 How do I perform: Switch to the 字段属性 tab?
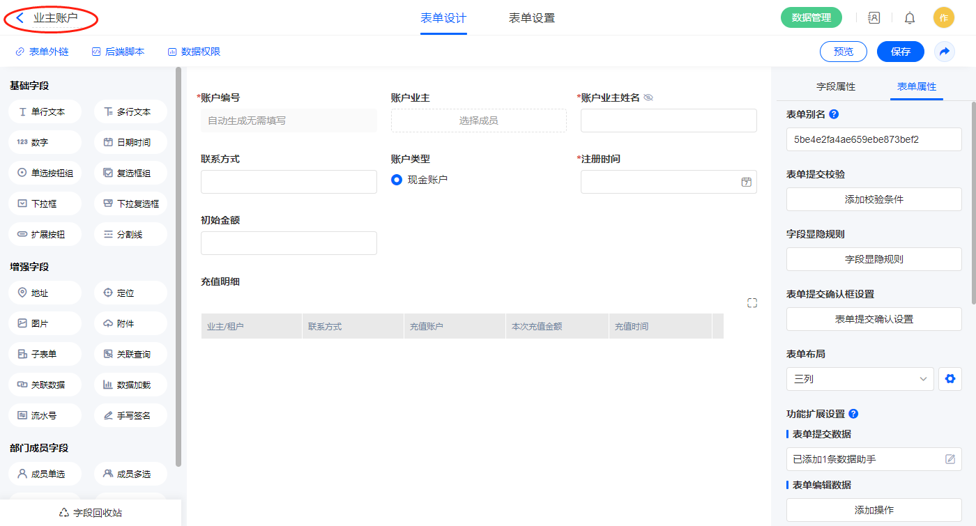coord(835,86)
